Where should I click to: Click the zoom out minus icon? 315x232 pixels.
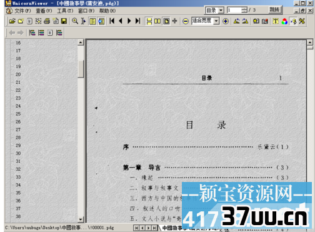click(186, 21)
